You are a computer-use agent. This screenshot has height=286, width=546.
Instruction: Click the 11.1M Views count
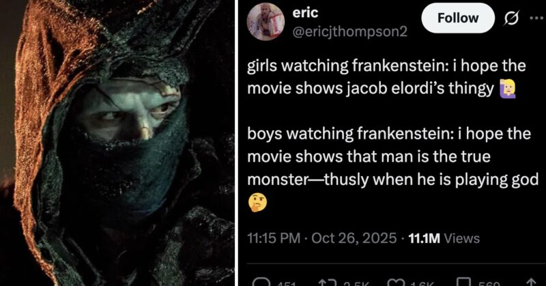pyautogui.click(x=444, y=238)
